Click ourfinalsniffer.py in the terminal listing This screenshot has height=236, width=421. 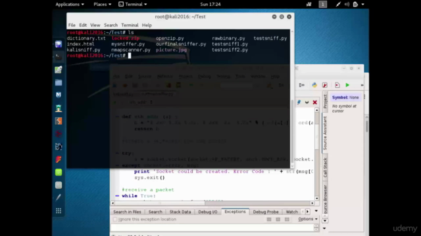pyautogui.click(x=181, y=44)
